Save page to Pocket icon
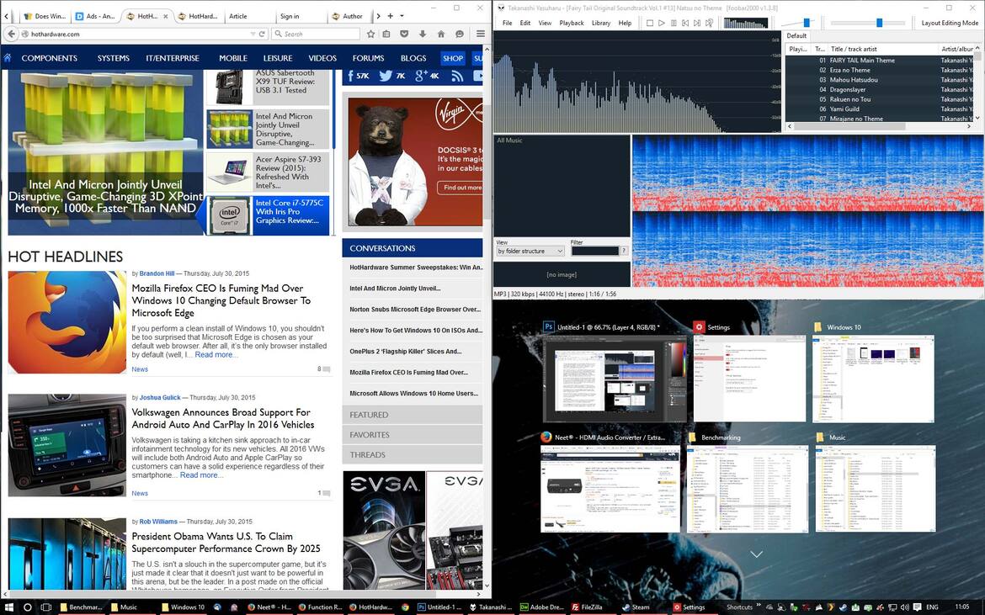Image resolution: width=985 pixels, height=615 pixels. coord(405,34)
